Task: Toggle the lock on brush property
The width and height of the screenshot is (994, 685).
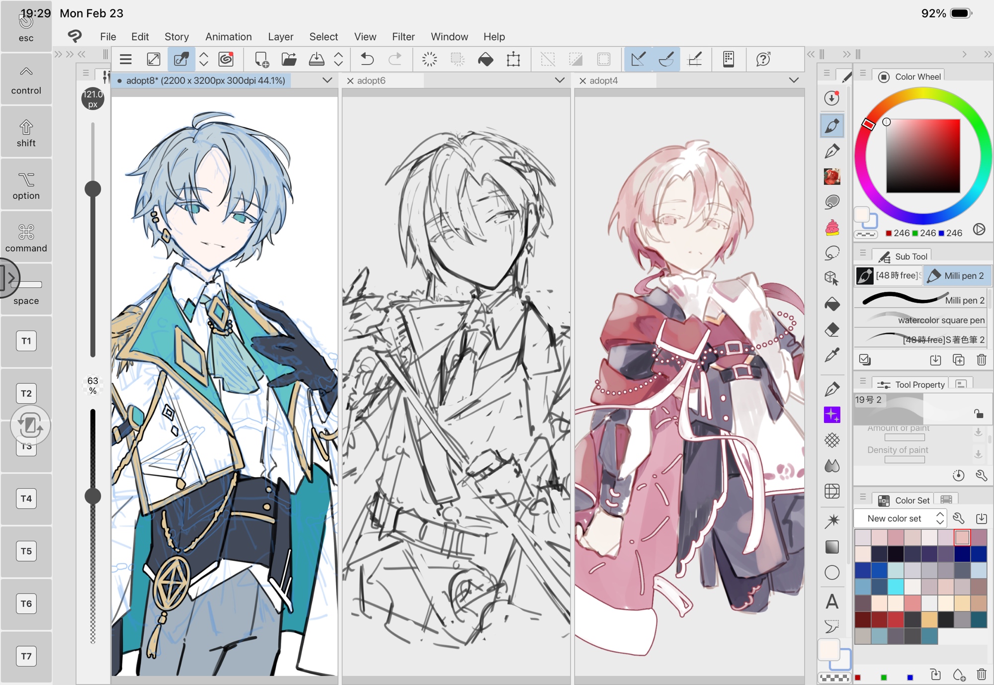Action: click(978, 414)
